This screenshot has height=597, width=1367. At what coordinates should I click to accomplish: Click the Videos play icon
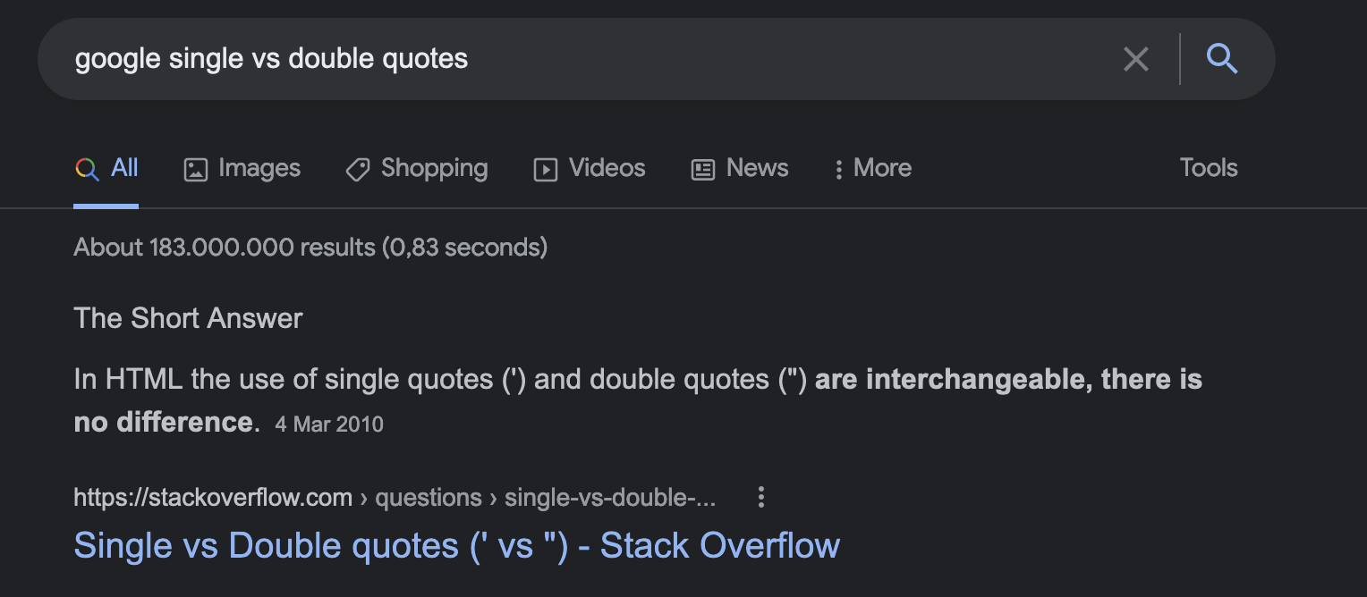pyautogui.click(x=544, y=169)
